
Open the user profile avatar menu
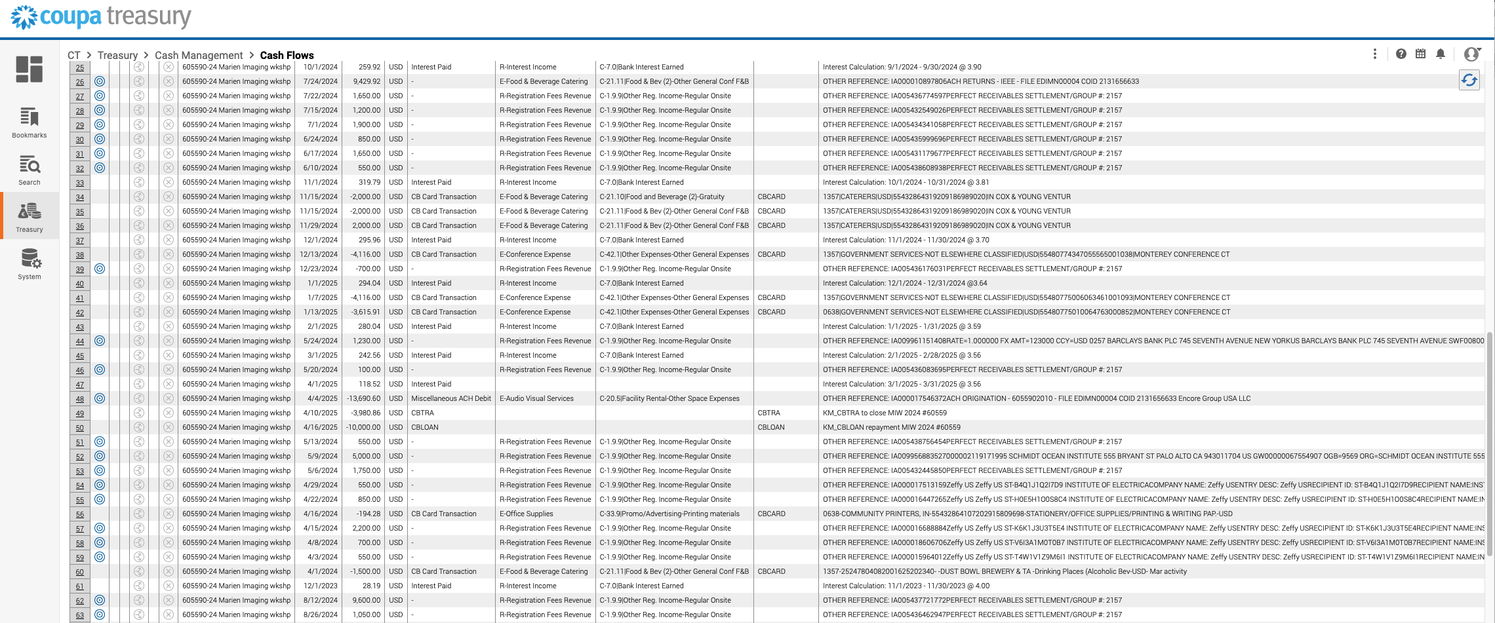[x=1472, y=54]
